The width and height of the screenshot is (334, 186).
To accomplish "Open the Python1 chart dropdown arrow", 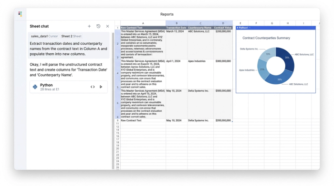I will point(250,28).
